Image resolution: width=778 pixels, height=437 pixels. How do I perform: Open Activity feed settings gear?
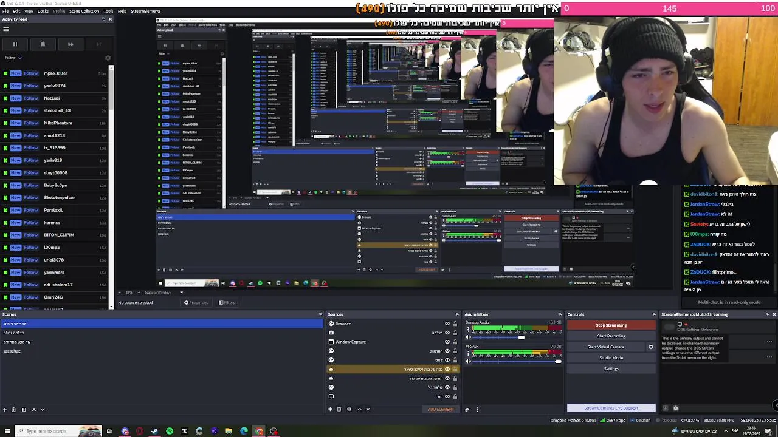point(108,58)
